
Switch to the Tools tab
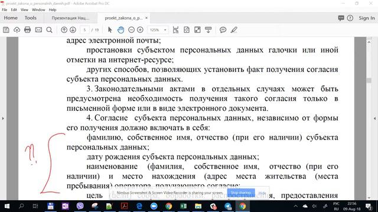(30, 18)
